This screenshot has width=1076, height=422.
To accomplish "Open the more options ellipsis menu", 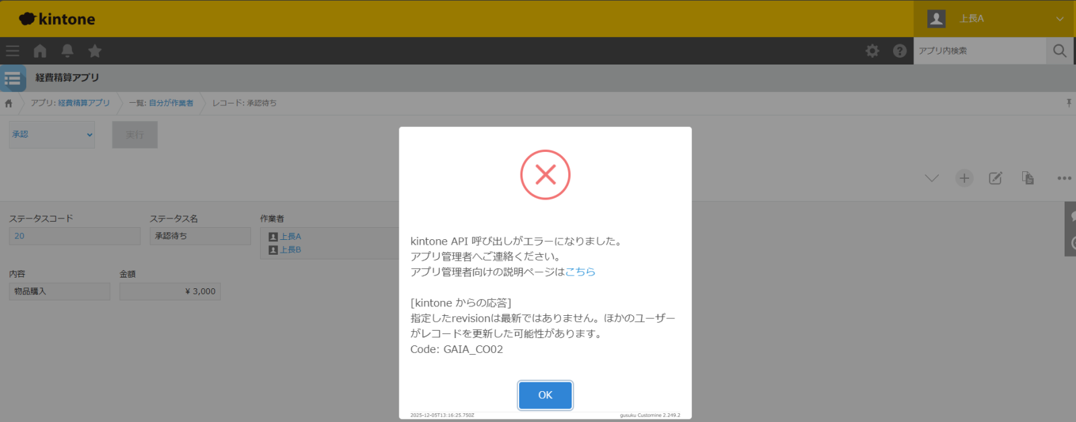I will pyautogui.click(x=1064, y=178).
